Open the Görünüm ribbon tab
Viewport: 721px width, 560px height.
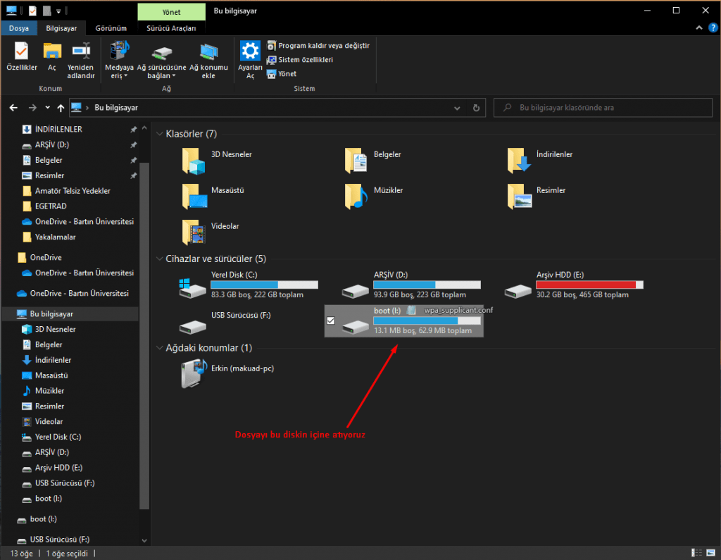click(x=111, y=28)
